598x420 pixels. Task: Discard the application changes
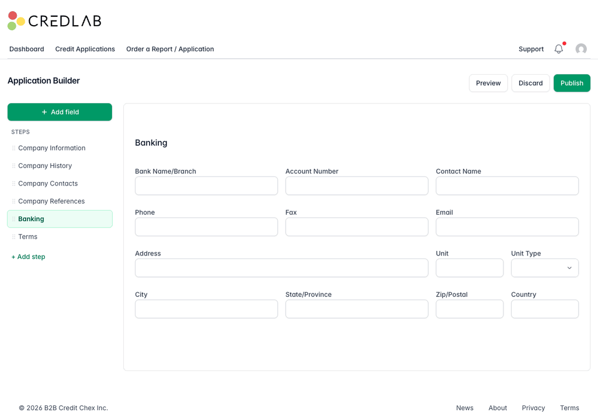click(x=530, y=83)
